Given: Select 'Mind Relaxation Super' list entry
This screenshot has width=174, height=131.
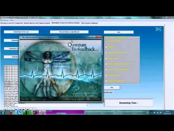Looking at the screenshot, I should click(x=11, y=96).
